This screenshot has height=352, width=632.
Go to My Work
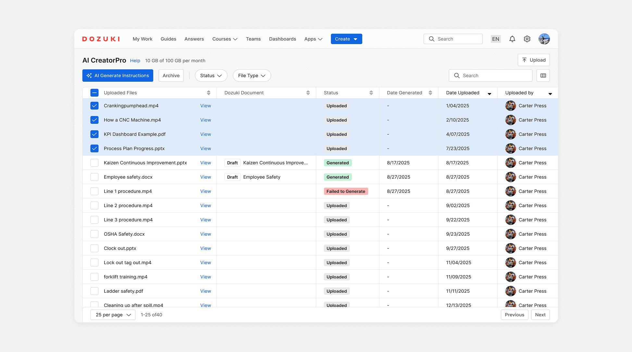coord(143,39)
